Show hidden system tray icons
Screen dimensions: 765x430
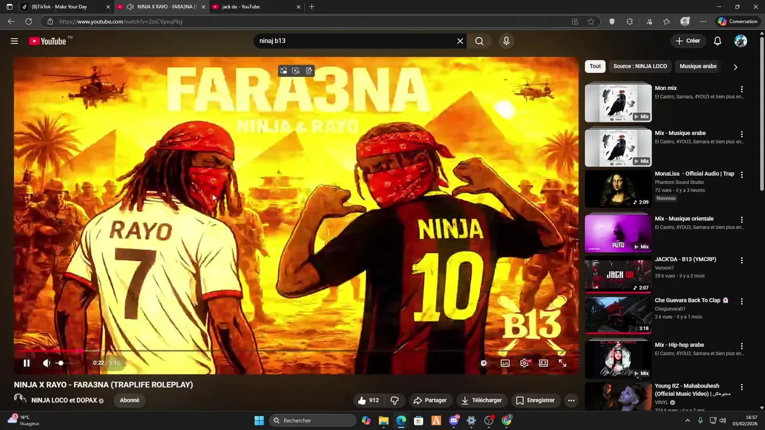687,420
